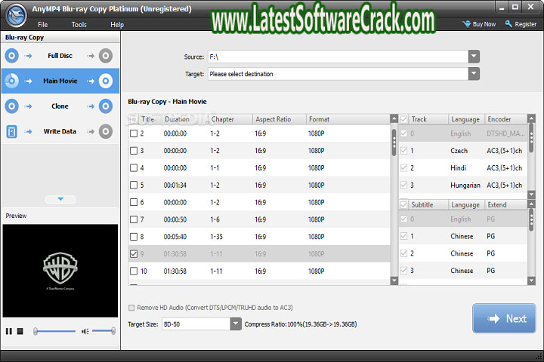Choose the Clone copy mode
The width and height of the screenshot is (544, 362).
click(x=60, y=106)
